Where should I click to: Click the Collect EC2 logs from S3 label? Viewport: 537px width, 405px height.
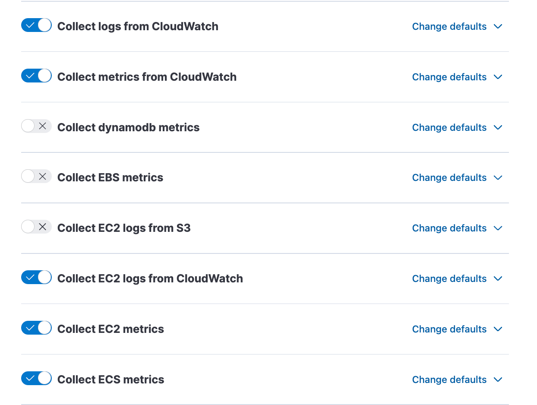coord(124,228)
